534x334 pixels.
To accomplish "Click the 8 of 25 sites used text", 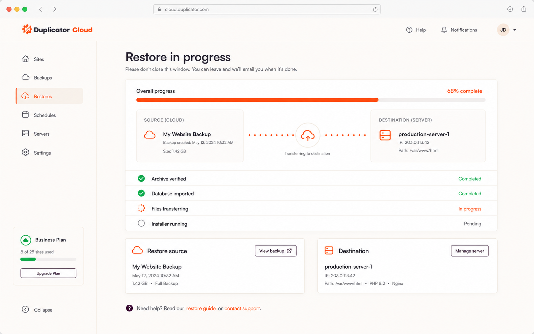I will coord(37,252).
